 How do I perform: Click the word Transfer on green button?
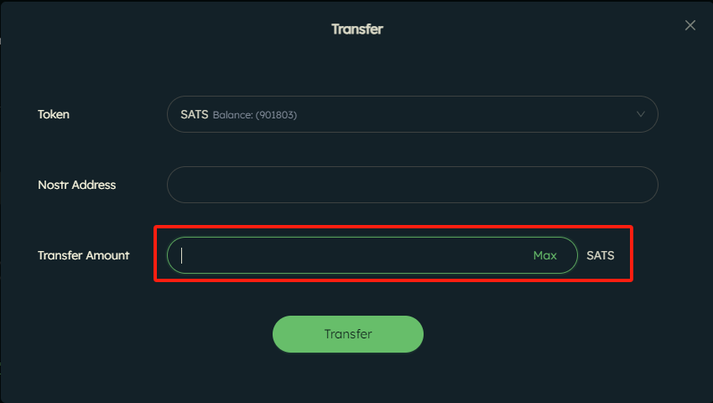[348, 334]
